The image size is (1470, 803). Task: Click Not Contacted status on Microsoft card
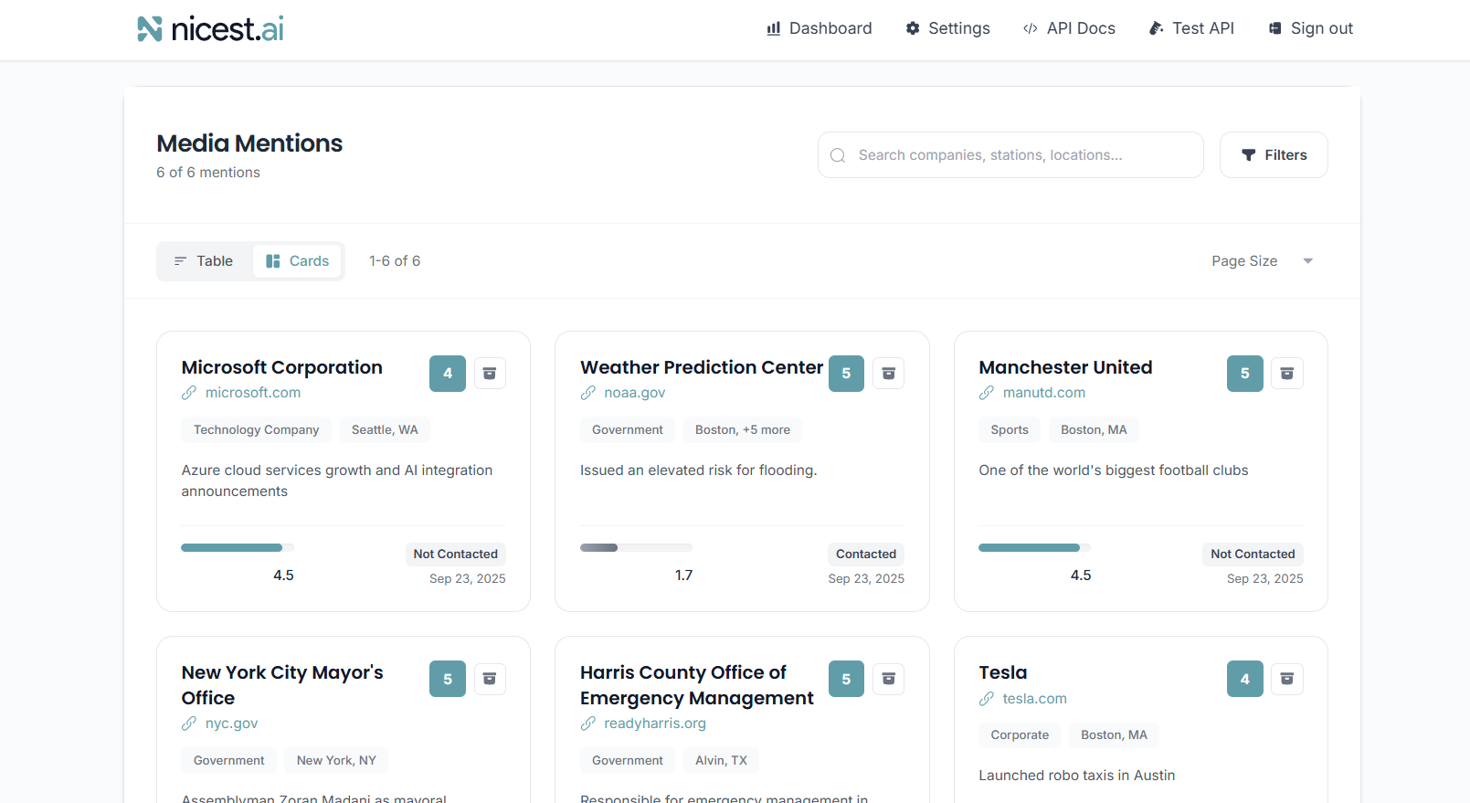456,555
